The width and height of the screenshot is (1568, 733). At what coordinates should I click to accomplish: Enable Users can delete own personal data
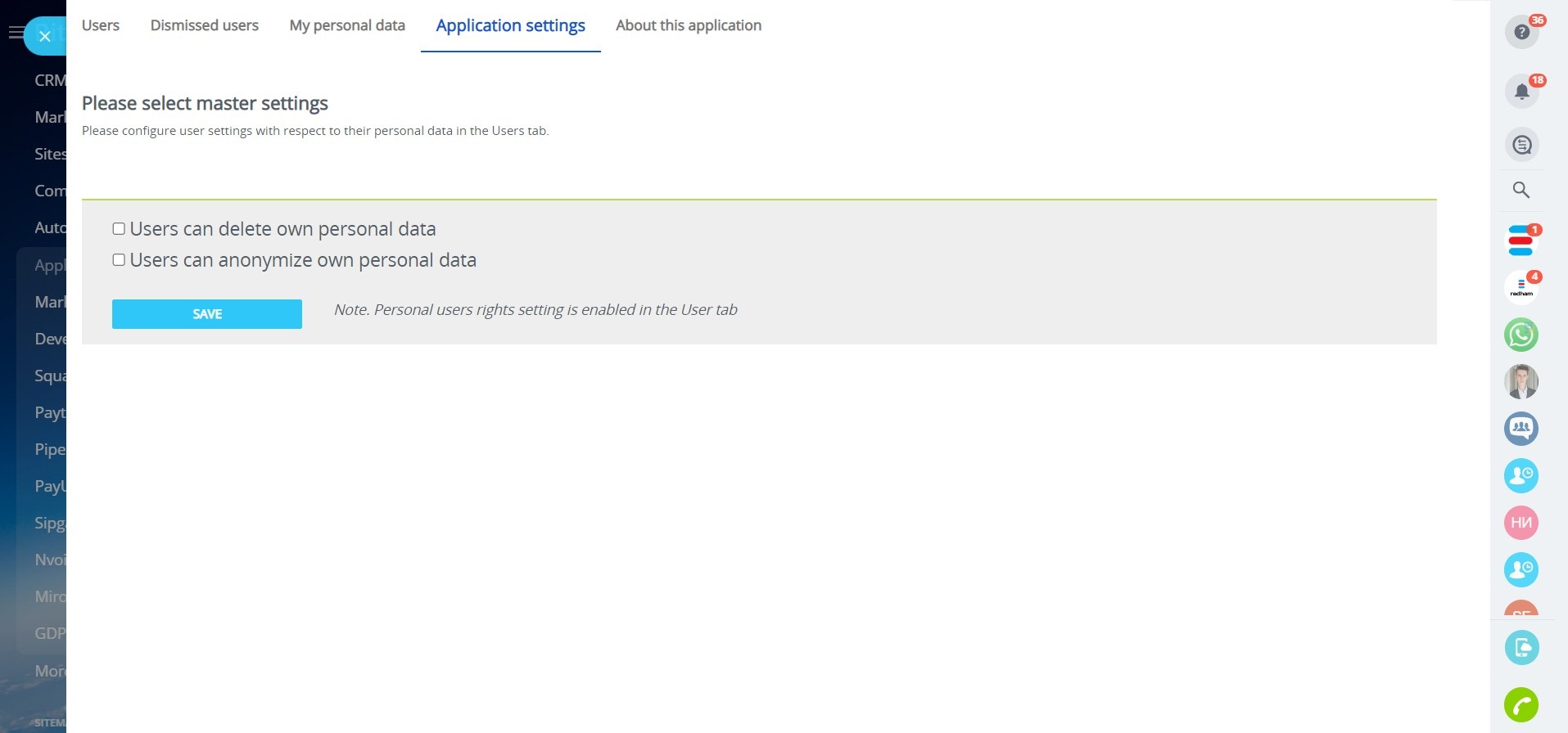tap(119, 229)
